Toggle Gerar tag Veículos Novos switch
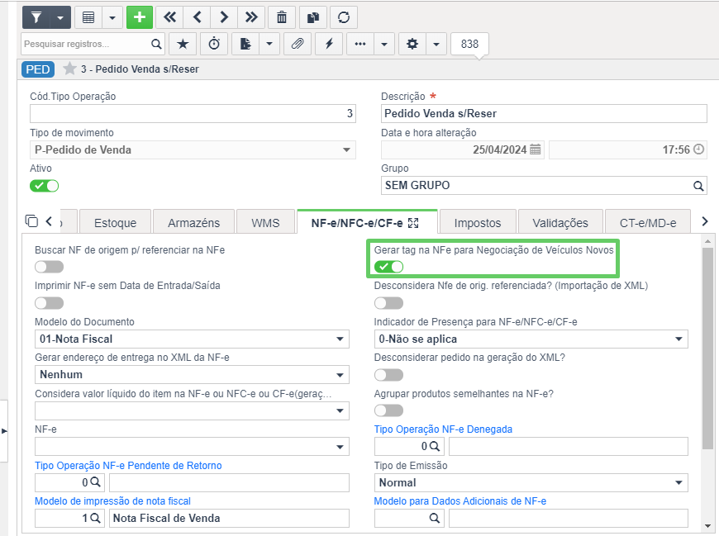This screenshot has height=536, width=719. (388, 267)
